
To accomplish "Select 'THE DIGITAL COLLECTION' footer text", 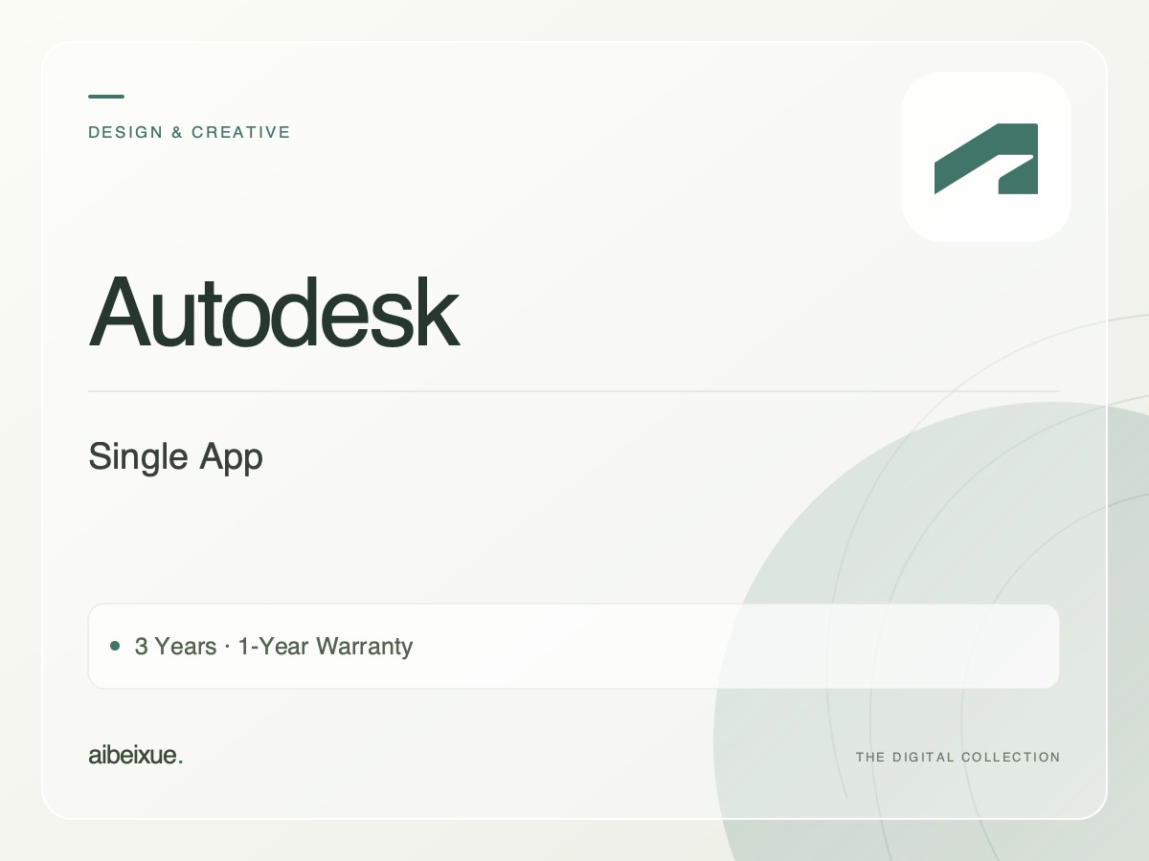I will pos(957,757).
